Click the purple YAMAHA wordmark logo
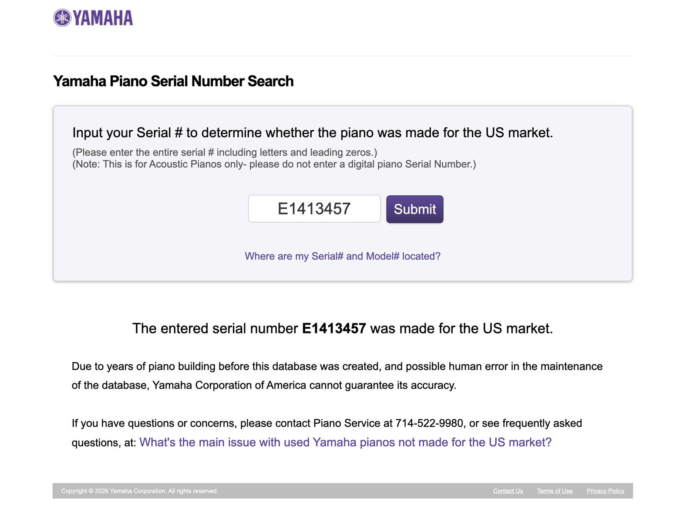Image resolution: width=677 pixels, height=523 pixels. [x=103, y=18]
